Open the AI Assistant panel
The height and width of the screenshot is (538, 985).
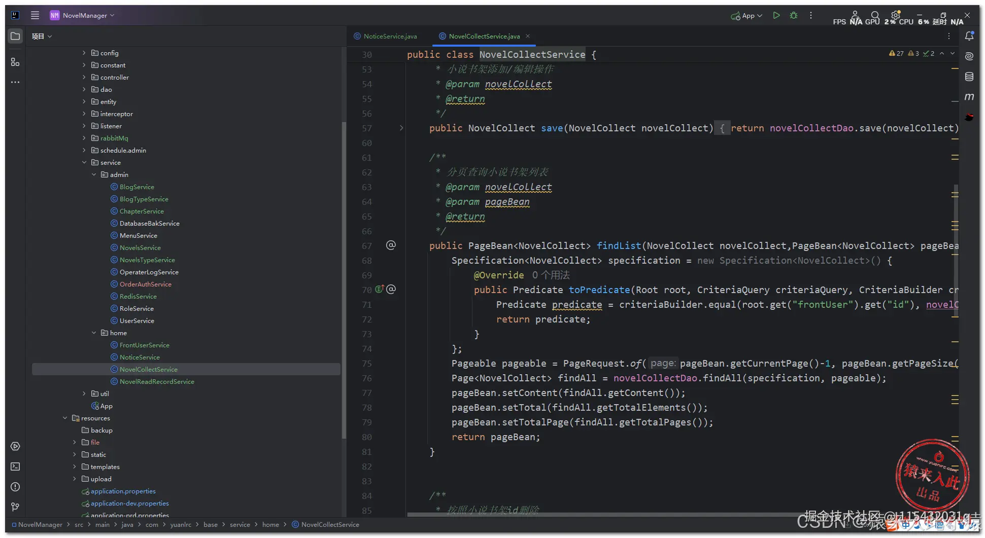point(969,56)
